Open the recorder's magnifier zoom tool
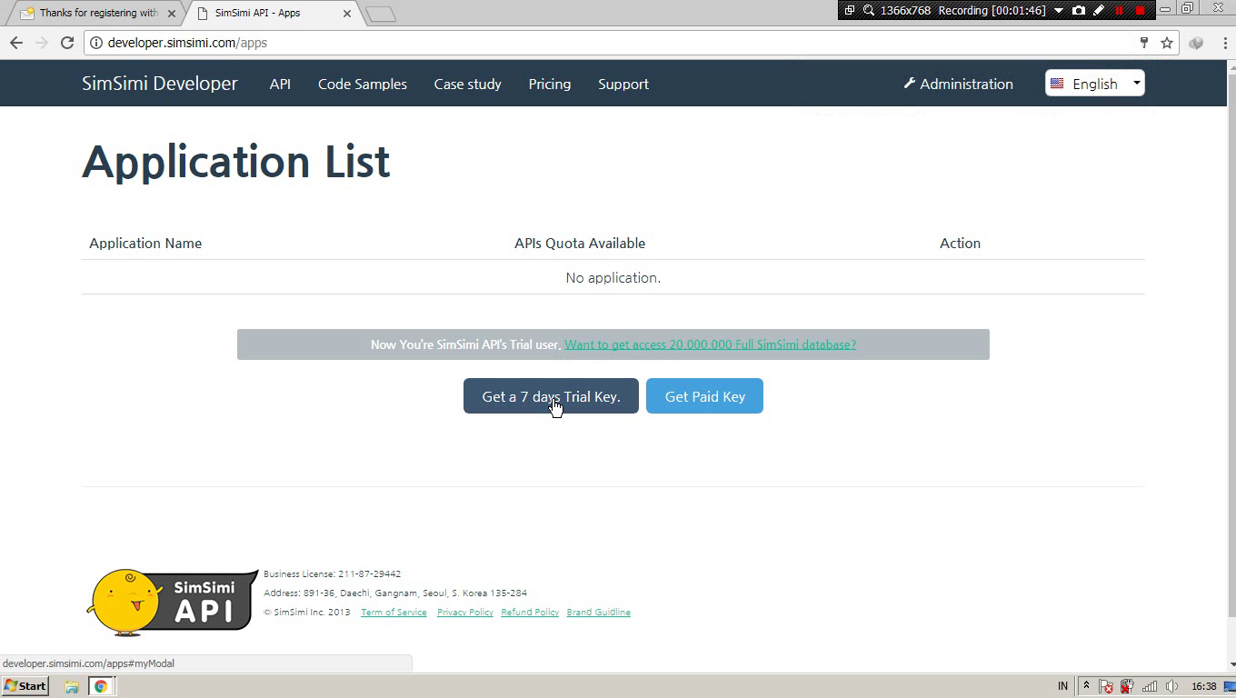The width and height of the screenshot is (1236, 698). pyautogui.click(x=868, y=10)
